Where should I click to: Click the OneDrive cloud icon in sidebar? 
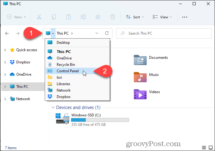[12, 74]
